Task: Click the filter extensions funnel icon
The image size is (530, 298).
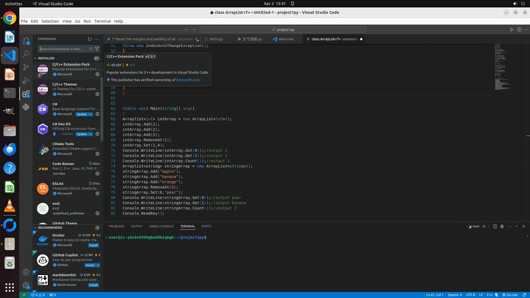Action: tap(97, 49)
